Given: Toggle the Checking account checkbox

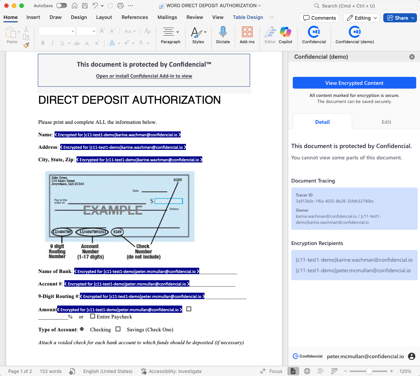Looking at the screenshot, I should [82, 329].
